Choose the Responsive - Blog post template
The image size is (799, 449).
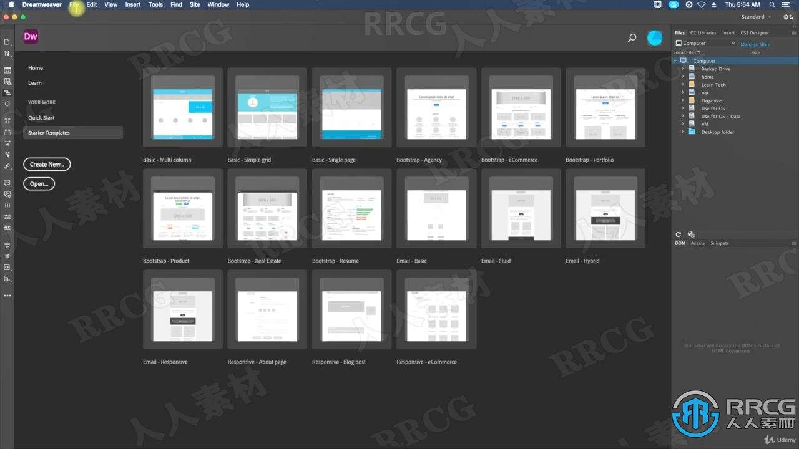click(351, 309)
